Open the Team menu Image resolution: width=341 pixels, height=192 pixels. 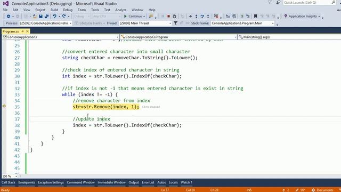pos(82,10)
